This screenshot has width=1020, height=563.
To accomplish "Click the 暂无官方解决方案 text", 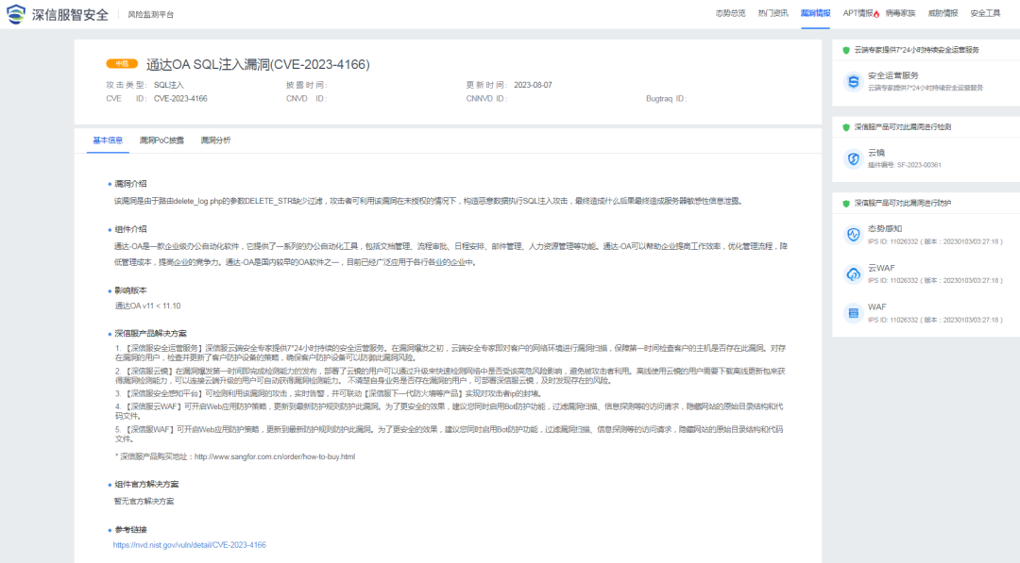I will click(144, 502).
